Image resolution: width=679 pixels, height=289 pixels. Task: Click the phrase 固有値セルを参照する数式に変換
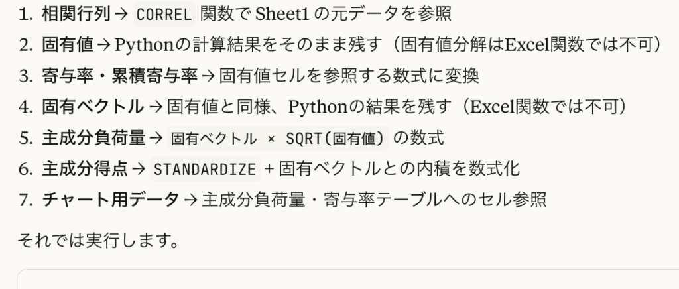click(348, 76)
